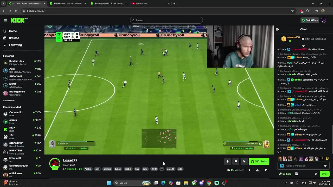Image resolution: width=333 pixels, height=187 pixels.
Task: Switch to Brookgamer1 Stream tab
Action: pyautogui.click(x=68, y=4)
